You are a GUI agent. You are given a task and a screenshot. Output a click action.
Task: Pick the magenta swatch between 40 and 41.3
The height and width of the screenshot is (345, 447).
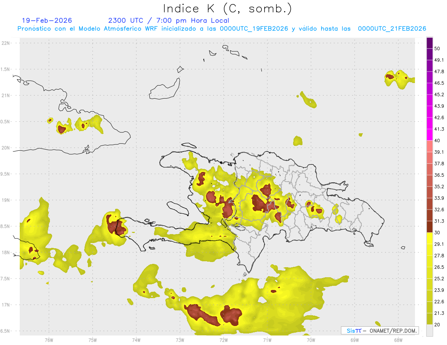(429, 135)
